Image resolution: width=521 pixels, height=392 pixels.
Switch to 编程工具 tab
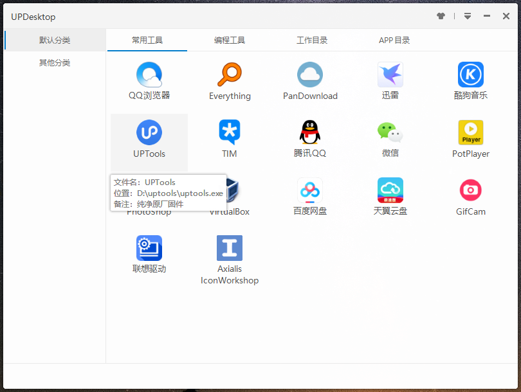230,40
